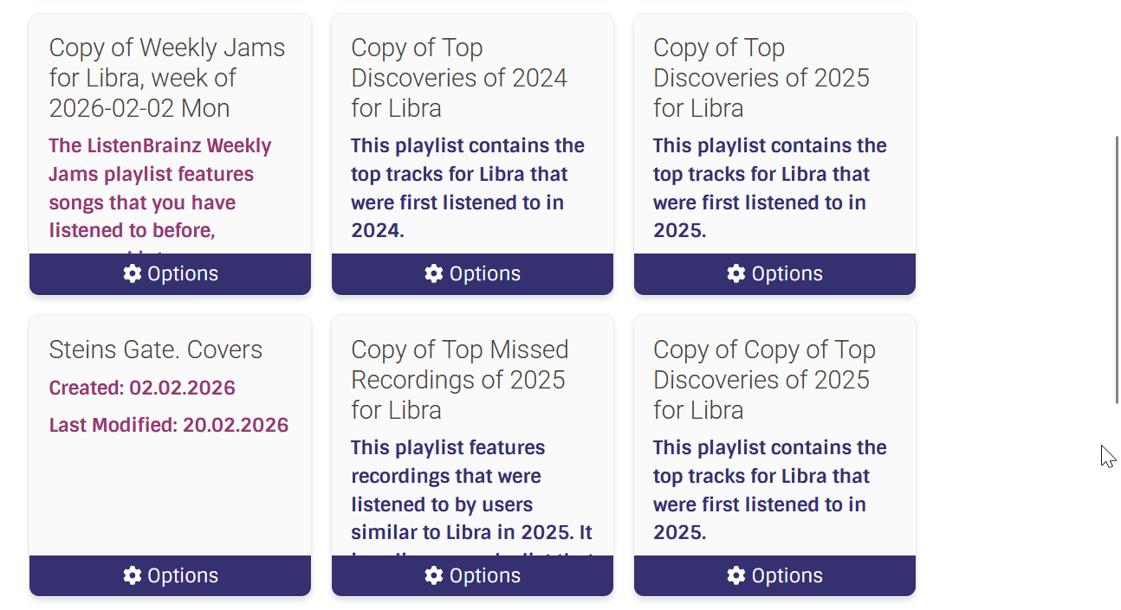The image size is (1121, 610).
Task: Click gear icon on Steins Gate. Covers card
Action: coord(132,575)
